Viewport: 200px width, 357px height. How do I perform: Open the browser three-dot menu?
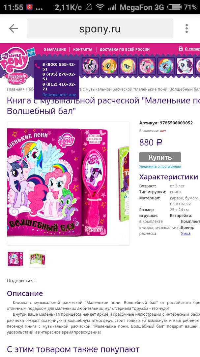(186, 28)
